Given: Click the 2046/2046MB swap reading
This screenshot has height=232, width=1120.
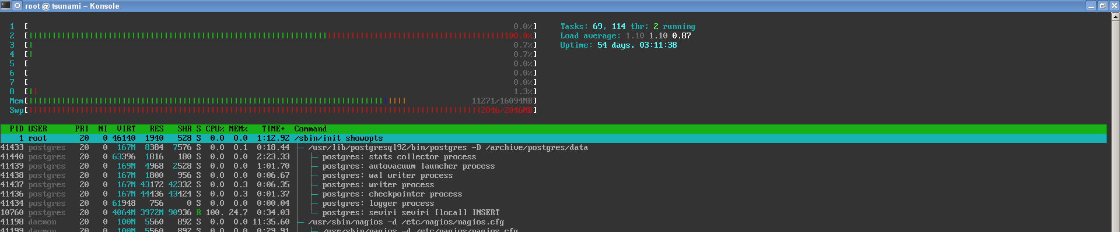Looking at the screenshot, I should (506, 110).
